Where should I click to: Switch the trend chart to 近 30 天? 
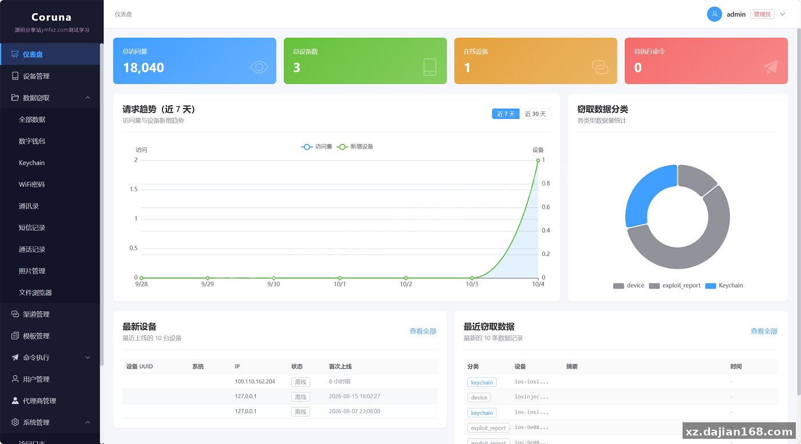(x=536, y=114)
